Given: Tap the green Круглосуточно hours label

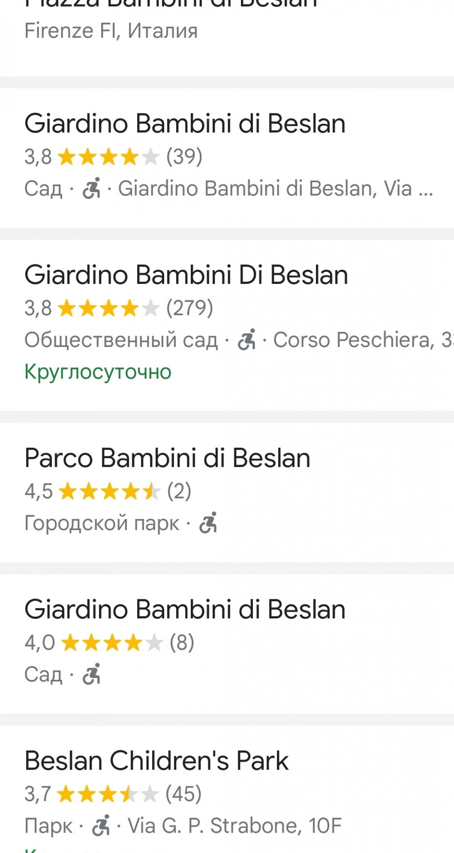Looking at the screenshot, I should pyautogui.click(x=98, y=371).
